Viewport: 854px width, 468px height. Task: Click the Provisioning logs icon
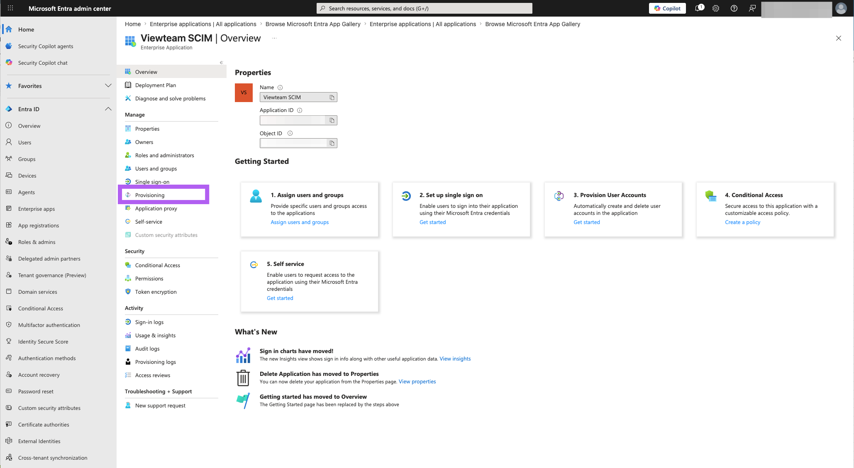click(128, 362)
